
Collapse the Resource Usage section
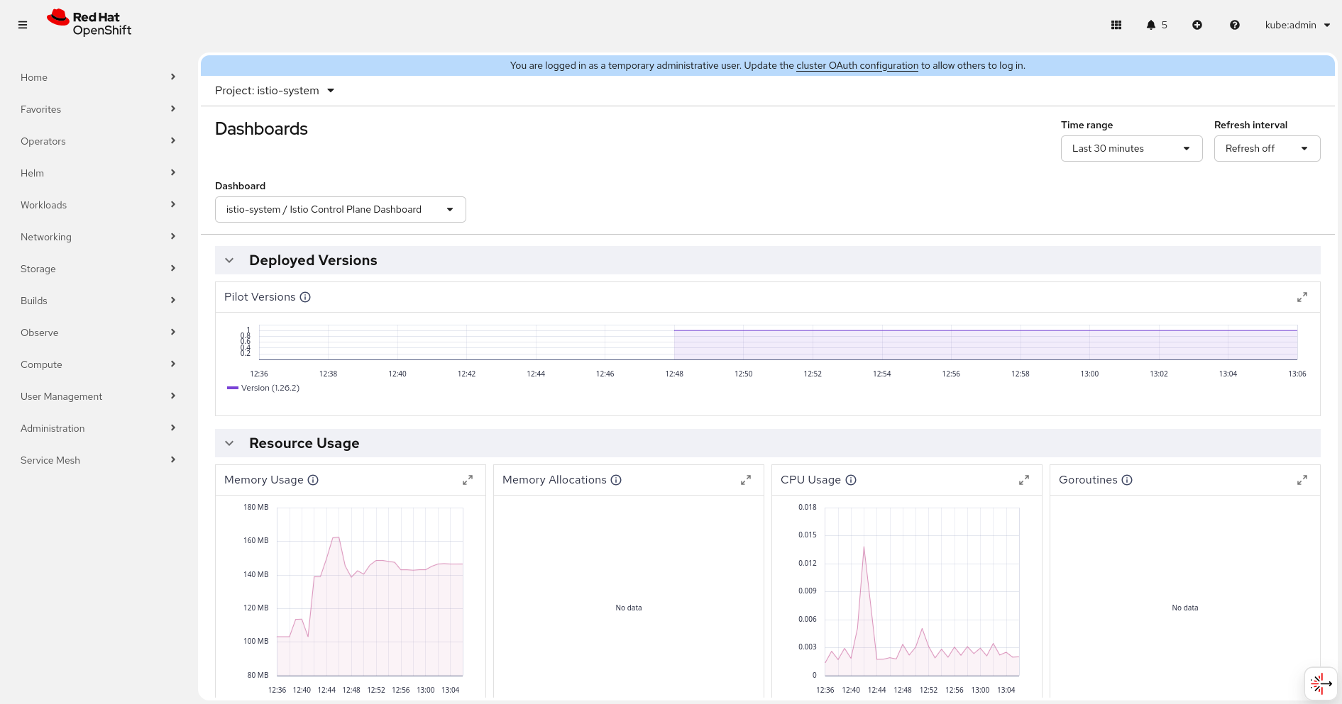[229, 443]
